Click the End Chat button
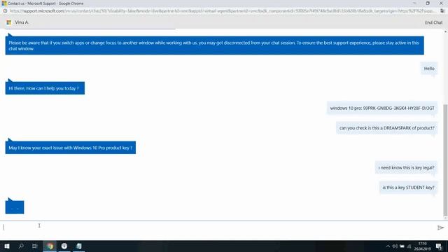This screenshot has height=252, width=448. coord(433,22)
